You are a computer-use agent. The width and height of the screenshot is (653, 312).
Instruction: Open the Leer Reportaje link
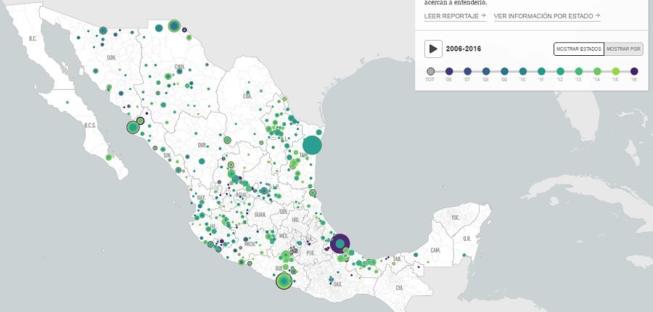click(x=454, y=15)
